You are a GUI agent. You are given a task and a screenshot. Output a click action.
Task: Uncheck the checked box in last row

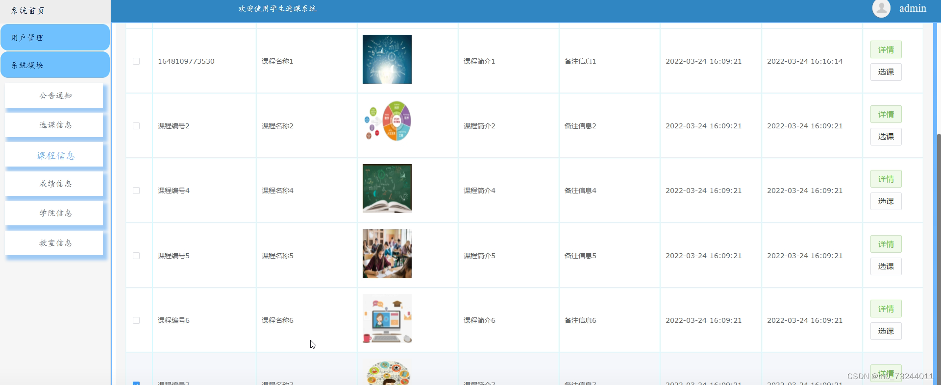click(x=136, y=383)
